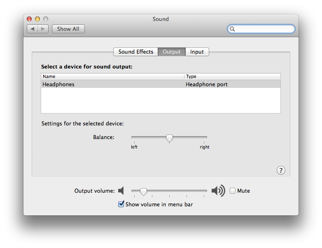The width and height of the screenshot is (322, 248).
Task: Click the forward navigation arrow
Action: pos(43,29)
